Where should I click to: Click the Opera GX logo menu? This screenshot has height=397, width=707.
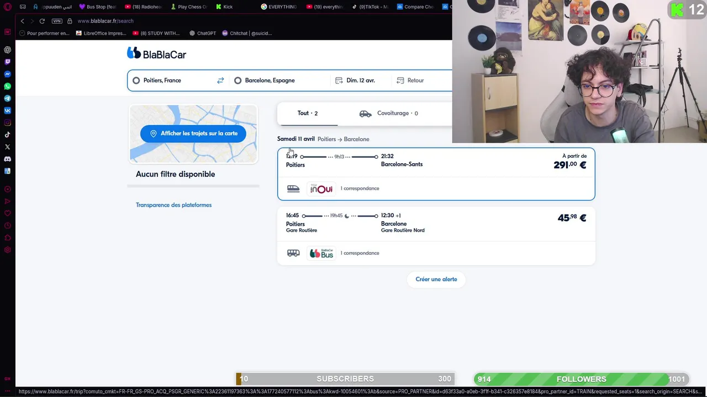[8, 7]
